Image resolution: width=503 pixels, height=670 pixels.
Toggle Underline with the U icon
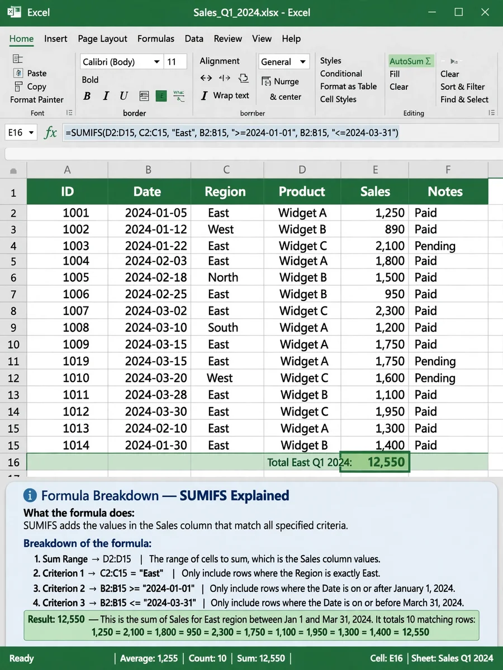tap(124, 96)
